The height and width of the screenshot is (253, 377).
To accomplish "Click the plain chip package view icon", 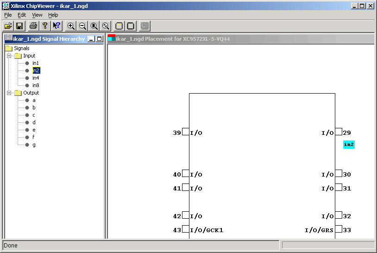I will pyautogui.click(x=131, y=26).
